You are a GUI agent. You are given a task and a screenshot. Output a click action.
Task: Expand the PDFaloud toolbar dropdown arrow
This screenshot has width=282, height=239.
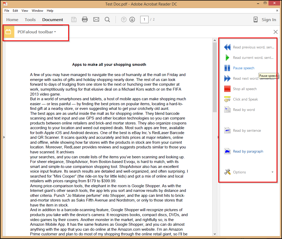coord(55,32)
